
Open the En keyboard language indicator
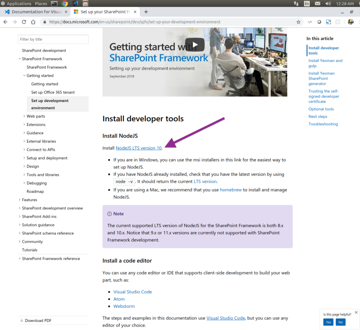click(307, 4)
